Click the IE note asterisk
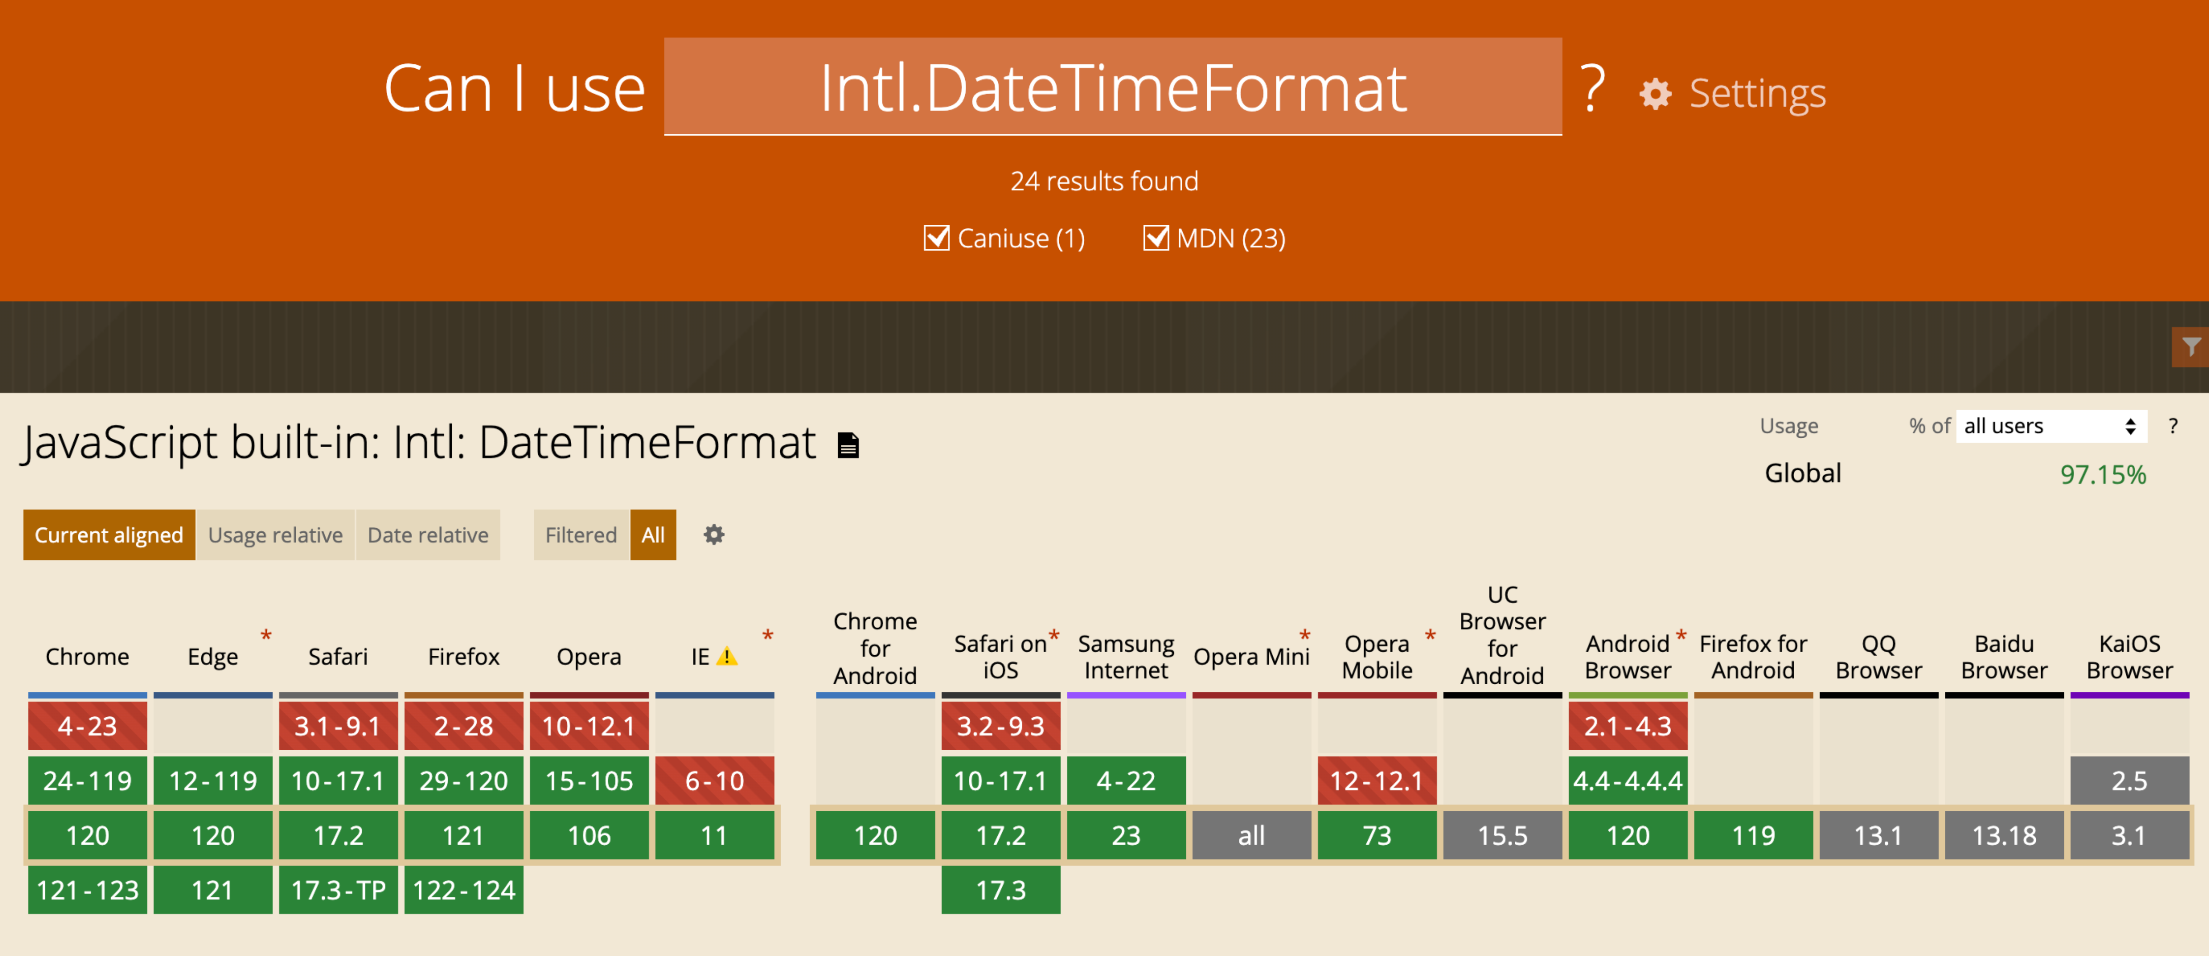The image size is (2209, 956). (768, 636)
